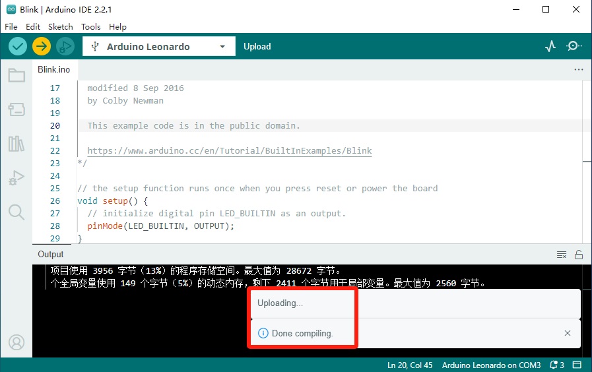
Task: Open the Sketch menu
Action: tap(61, 27)
